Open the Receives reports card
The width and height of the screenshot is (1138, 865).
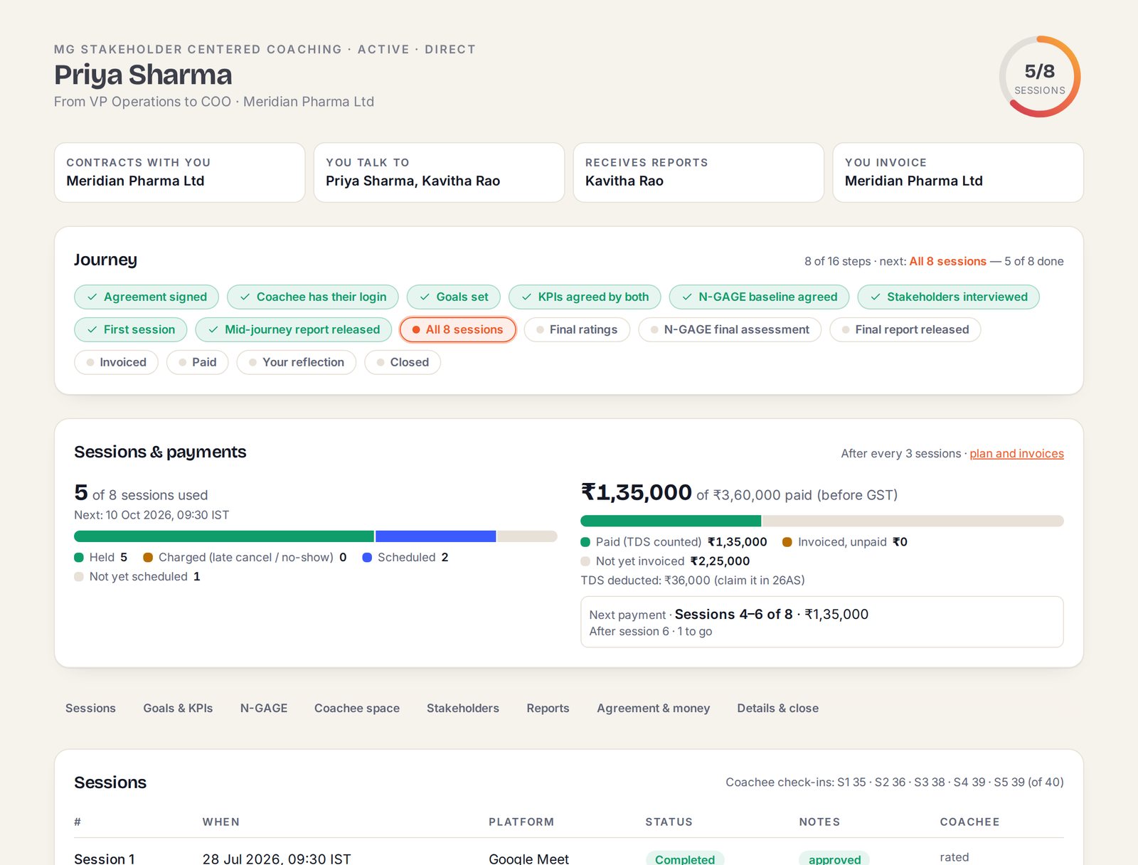(698, 172)
